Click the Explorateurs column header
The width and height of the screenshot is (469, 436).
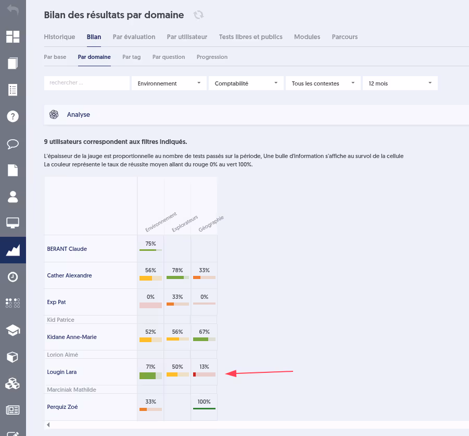click(x=185, y=224)
